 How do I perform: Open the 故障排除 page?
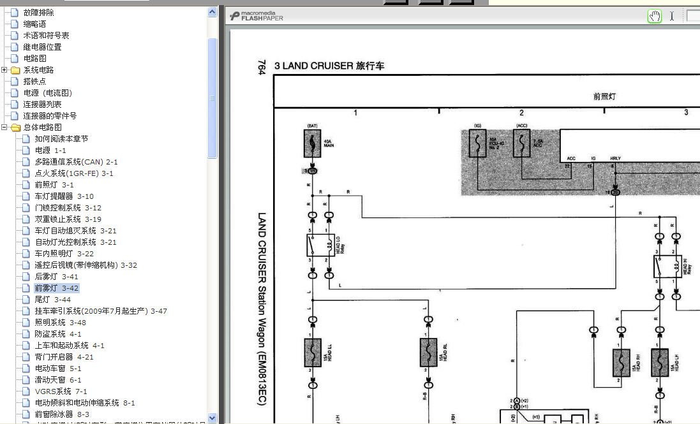pos(38,13)
